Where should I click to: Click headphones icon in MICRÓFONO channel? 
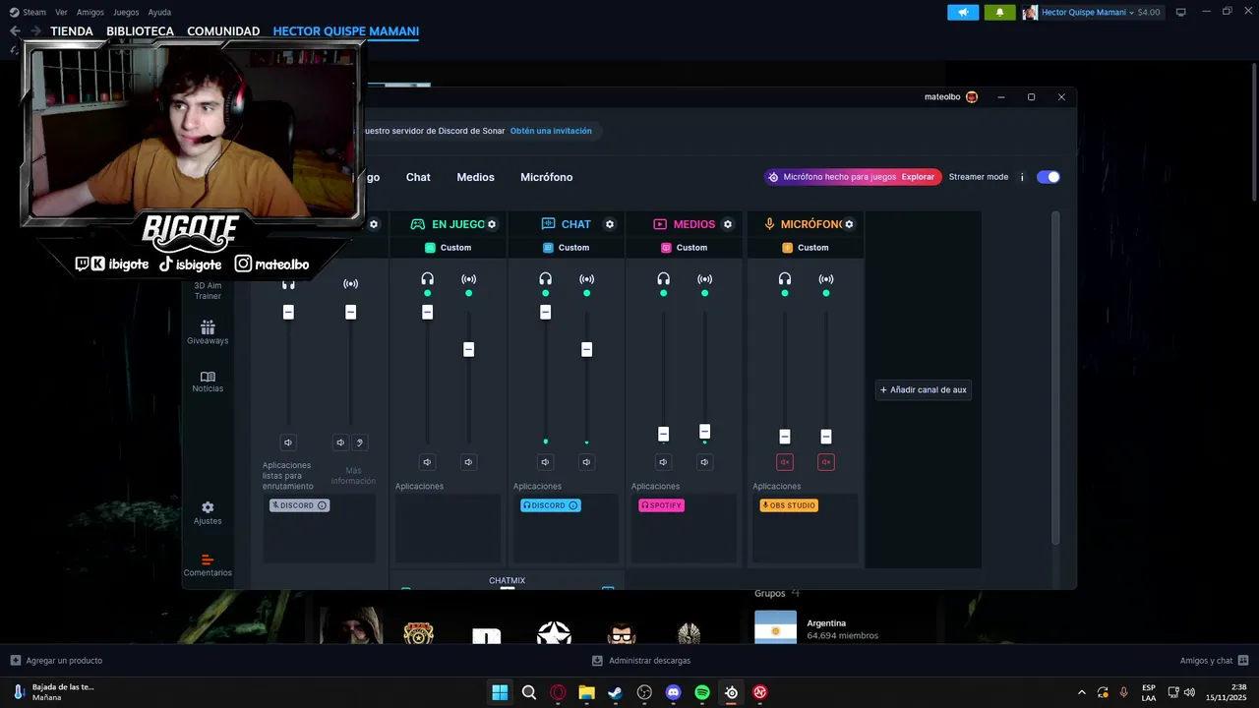coord(784,279)
